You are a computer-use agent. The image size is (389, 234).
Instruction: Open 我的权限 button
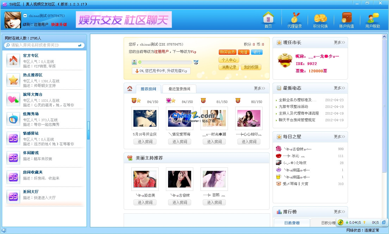point(251,67)
